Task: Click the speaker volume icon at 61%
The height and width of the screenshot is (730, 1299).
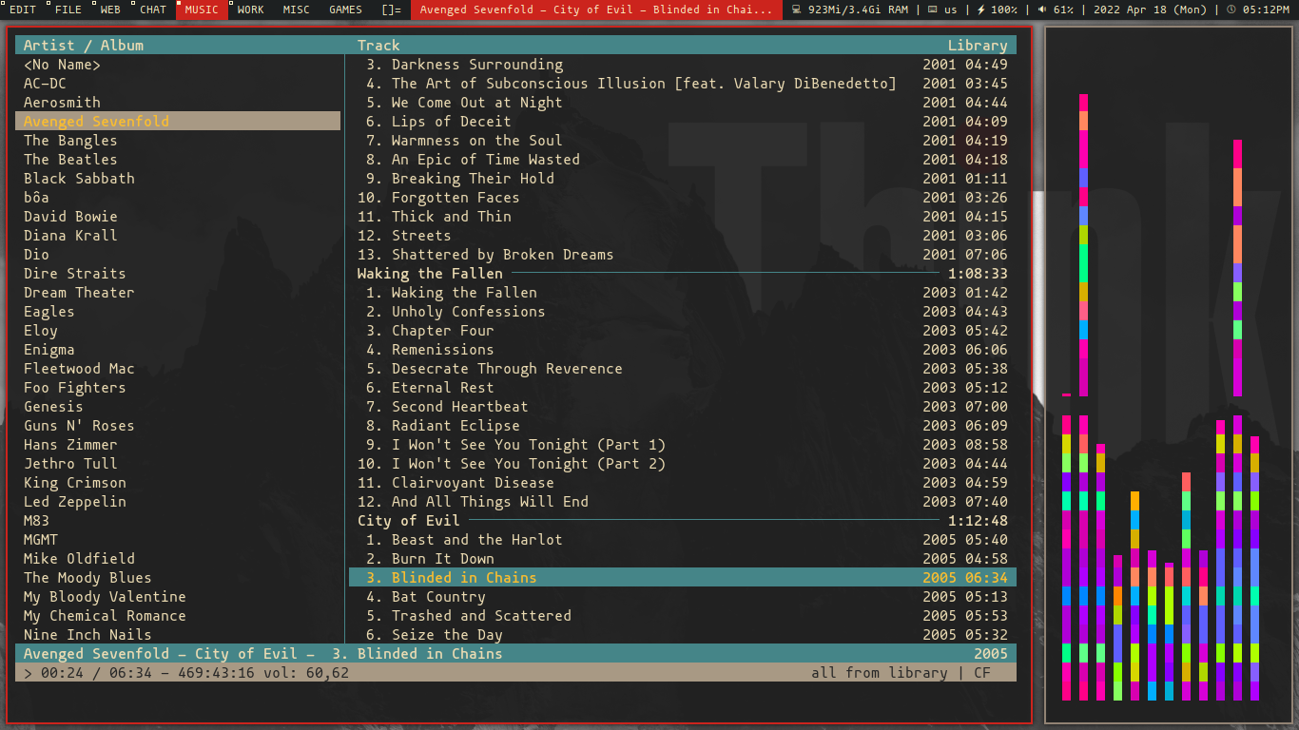Action: click(1043, 10)
